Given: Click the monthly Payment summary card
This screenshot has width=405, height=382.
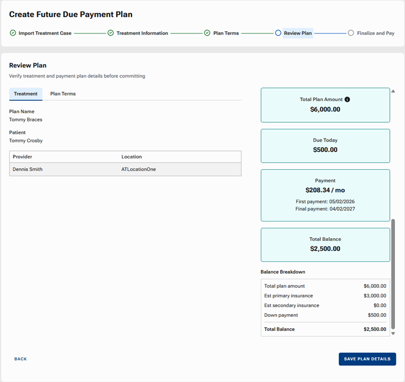Looking at the screenshot, I should tap(325, 195).
